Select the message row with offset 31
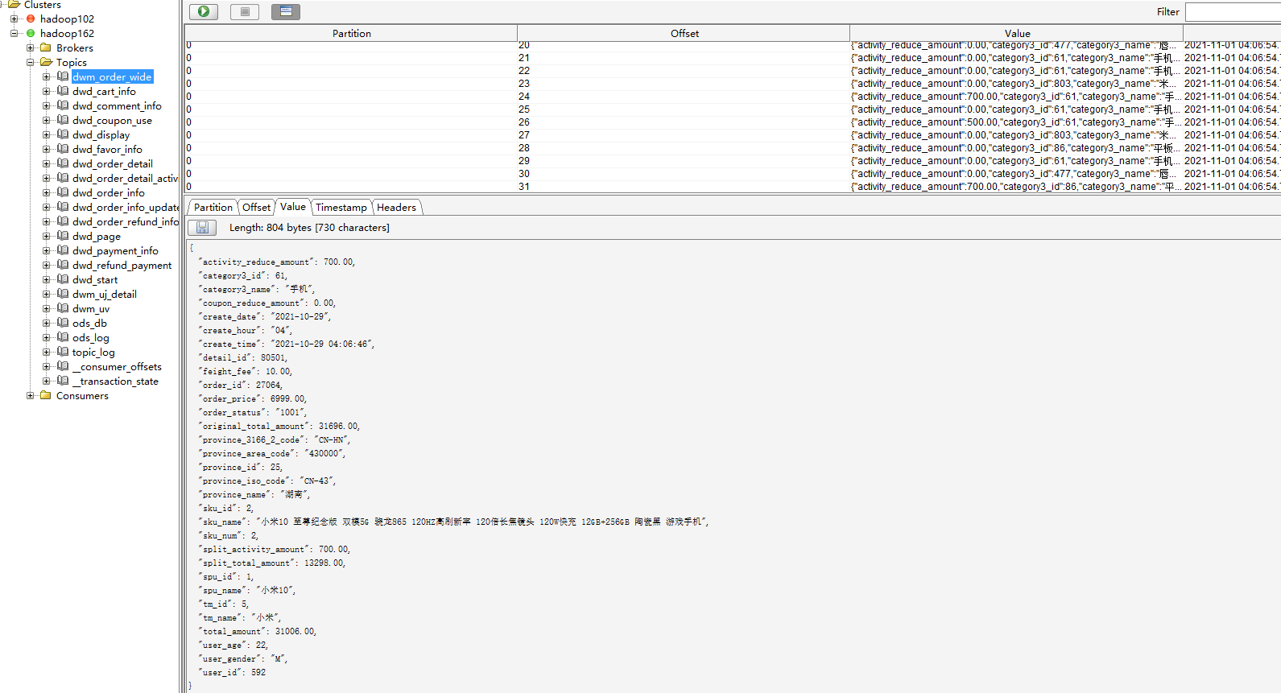1281x693 pixels. coord(733,187)
